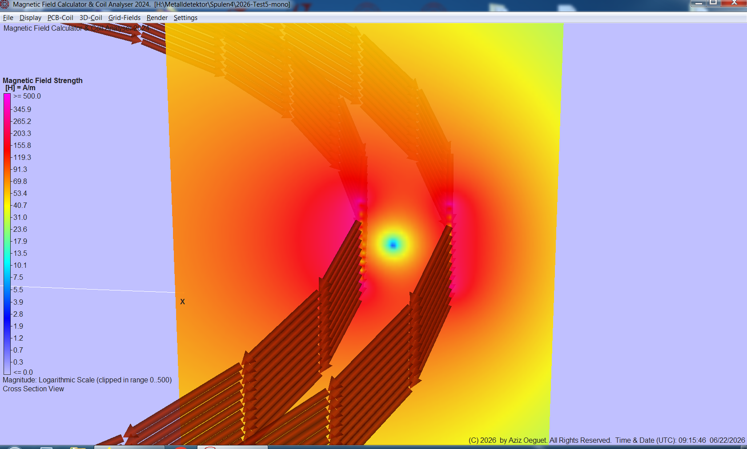Click the '155.8' legend value
Screen dimensions: 747x449
click(22, 145)
